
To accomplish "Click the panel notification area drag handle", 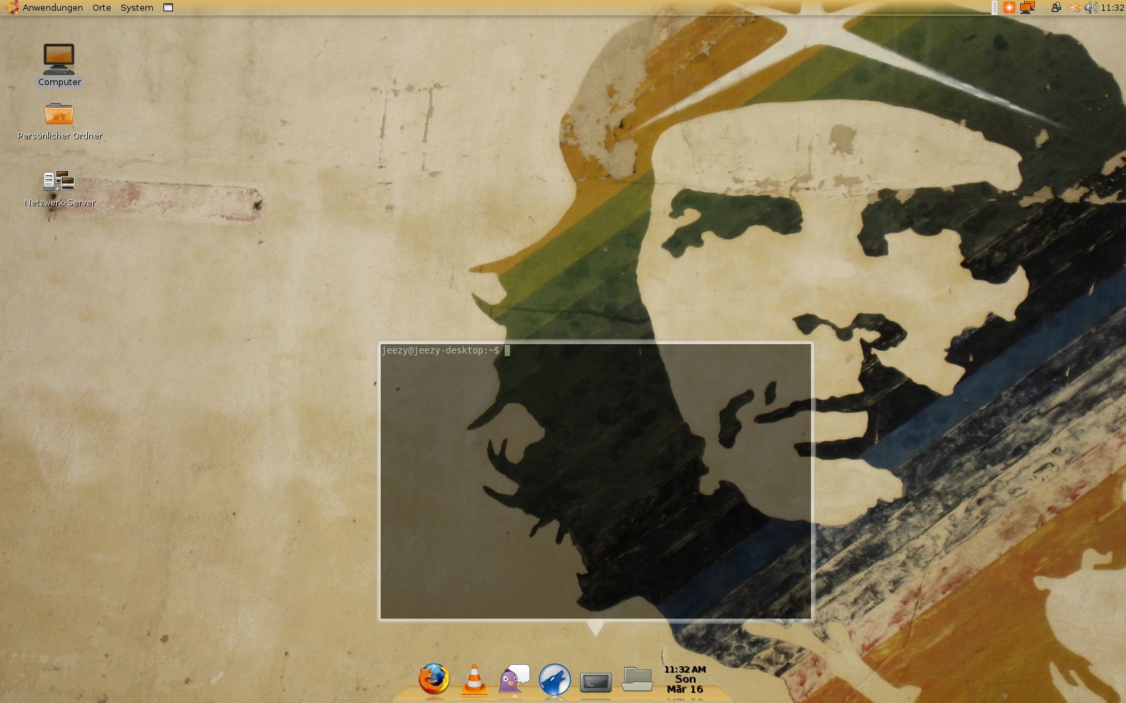I will (x=995, y=7).
